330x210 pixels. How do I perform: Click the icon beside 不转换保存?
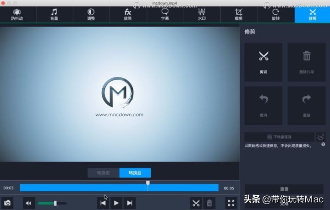click(320, 137)
